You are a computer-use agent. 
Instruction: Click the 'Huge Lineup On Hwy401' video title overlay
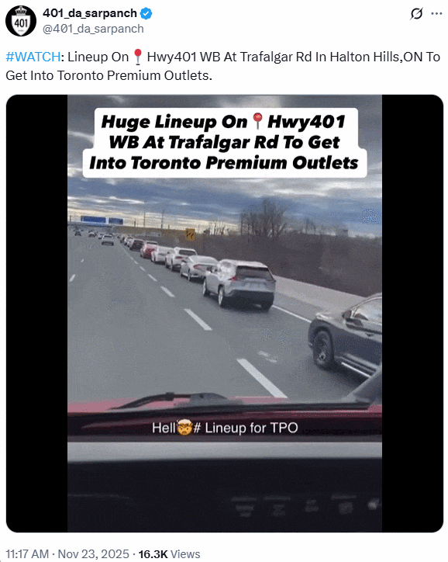[x=224, y=142]
